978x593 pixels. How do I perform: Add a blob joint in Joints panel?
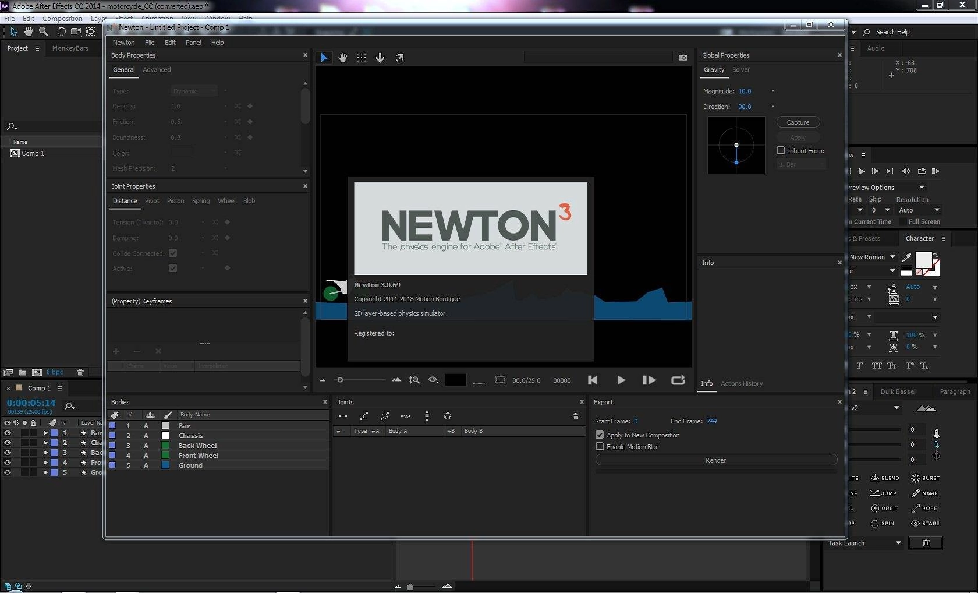point(448,416)
